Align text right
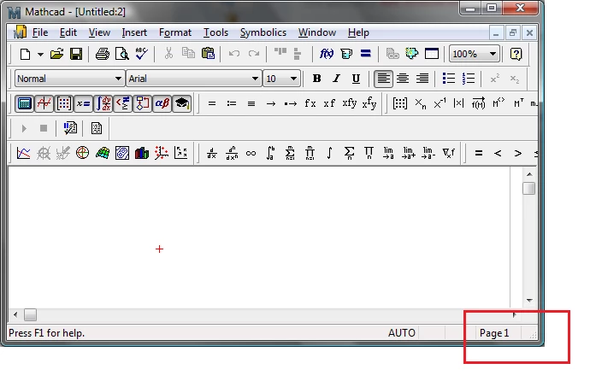The height and width of the screenshot is (381, 590). tap(422, 79)
